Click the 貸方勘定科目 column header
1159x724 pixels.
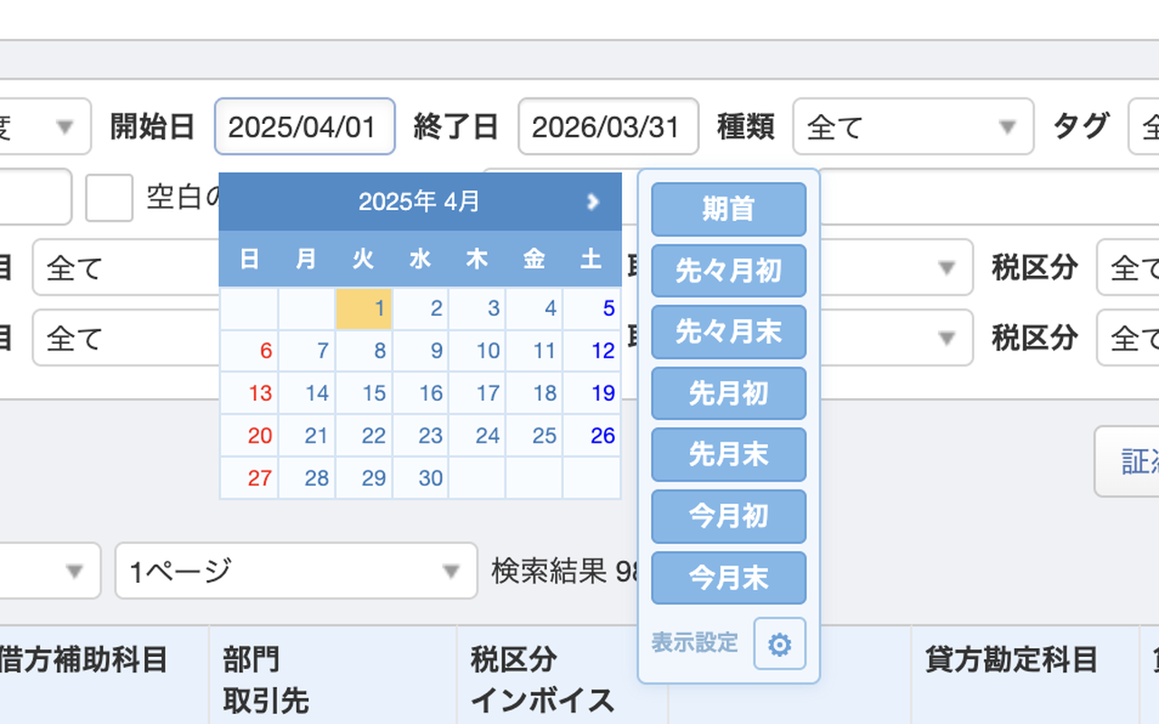click(1011, 661)
